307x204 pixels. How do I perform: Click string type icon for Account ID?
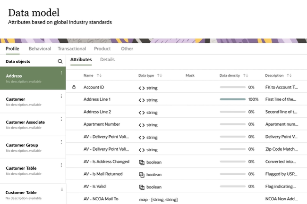tap(142, 88)
